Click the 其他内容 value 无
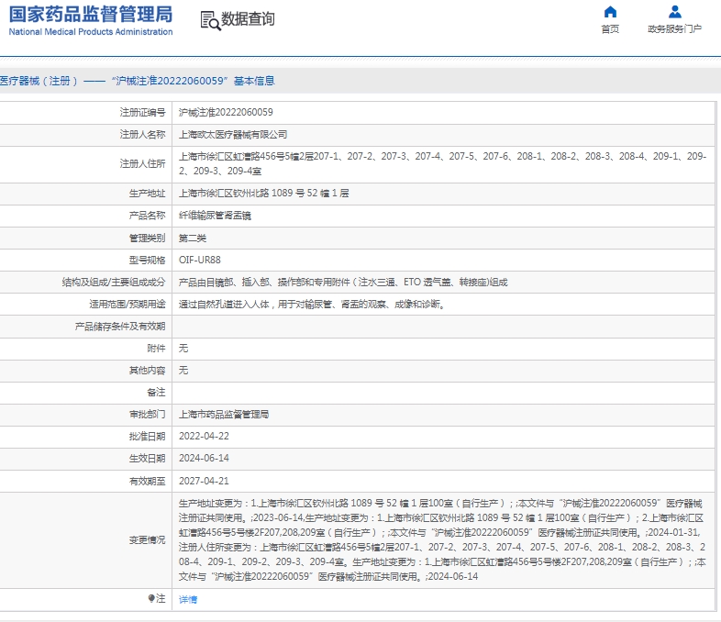 point(183,371)
